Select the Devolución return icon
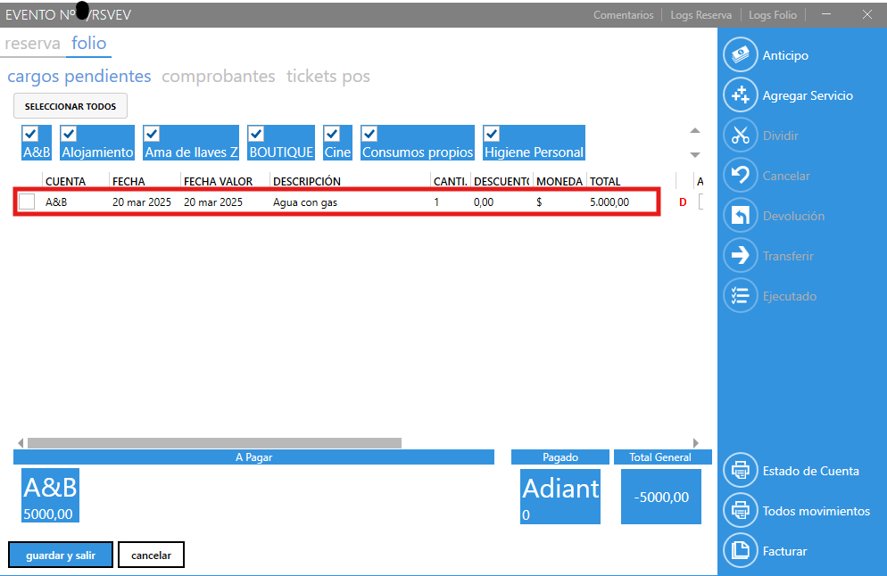Image resolution: width=887 pixels, height=576 pixels. pos(740,216)
